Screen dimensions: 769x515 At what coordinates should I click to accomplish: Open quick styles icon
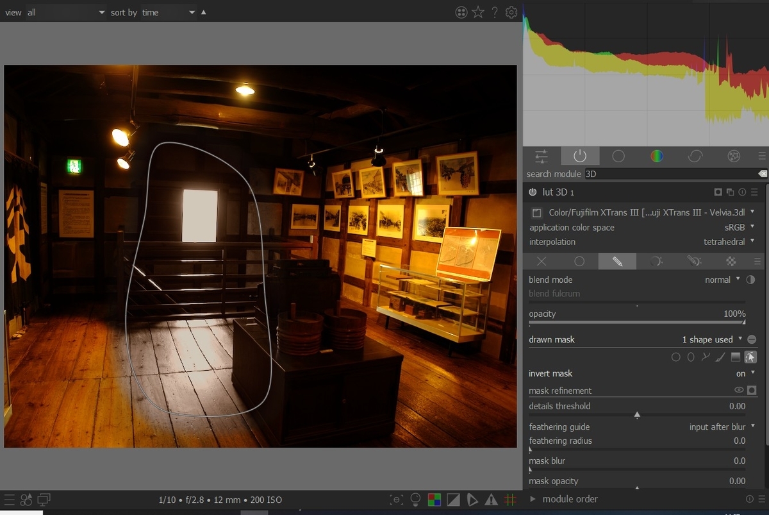click(26, 500)
